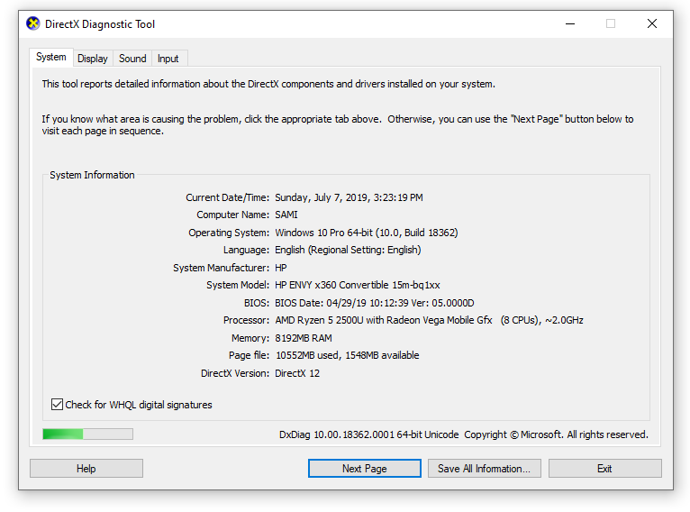This screenshot has width=690, height=512.
Task: Click the Processor label
Action: click(x=246, y=321)
